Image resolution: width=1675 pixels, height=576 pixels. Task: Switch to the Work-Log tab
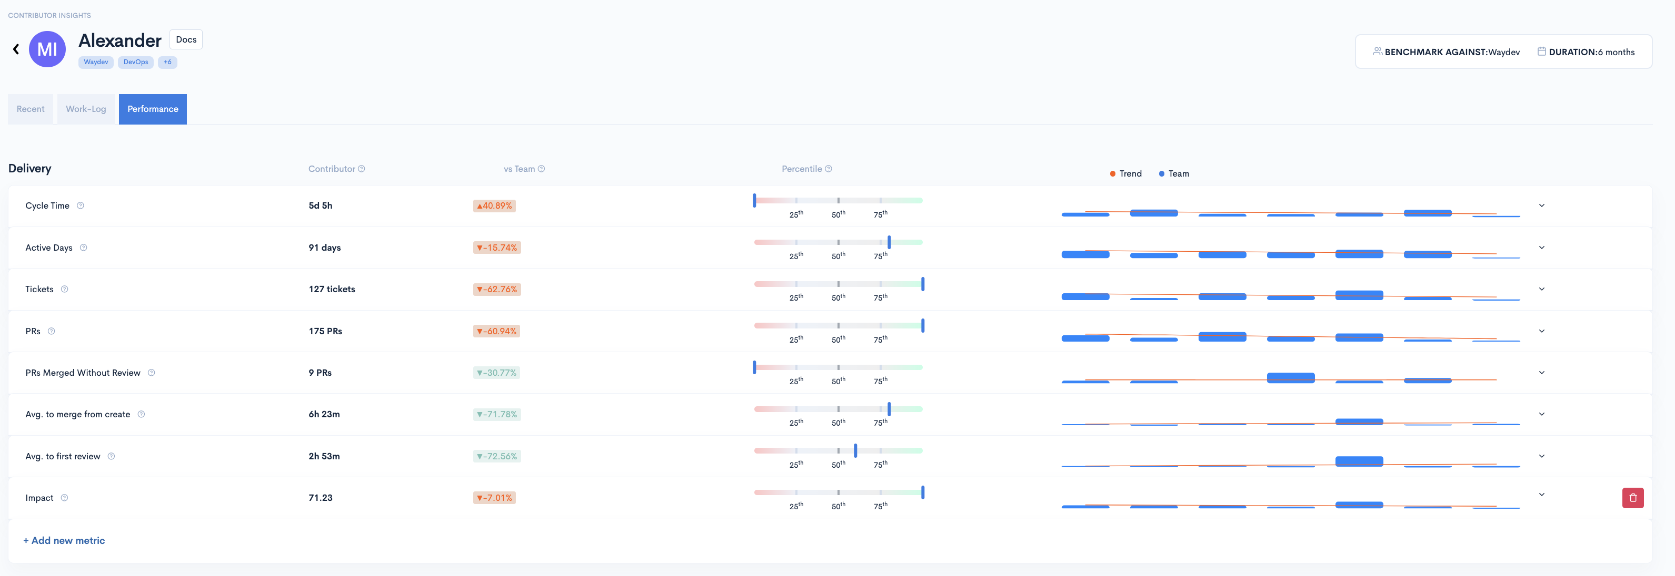coord(86,109)
